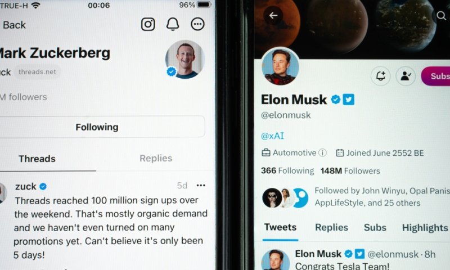Open Mark Zuckerberg's profile picture
This screenshot has height=270, width=450.
click(x=185, y=60)
